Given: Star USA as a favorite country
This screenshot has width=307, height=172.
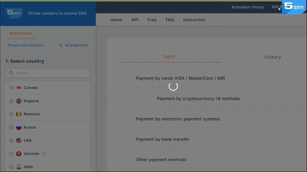Looking at the screenshot, I should (x=11, y=140).
